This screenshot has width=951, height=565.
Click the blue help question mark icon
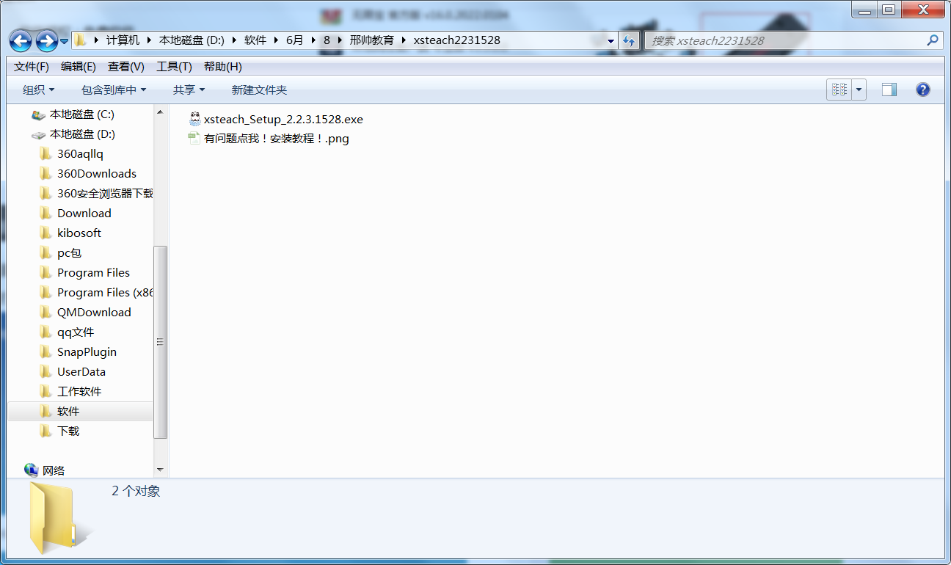[x=923, y=90]
